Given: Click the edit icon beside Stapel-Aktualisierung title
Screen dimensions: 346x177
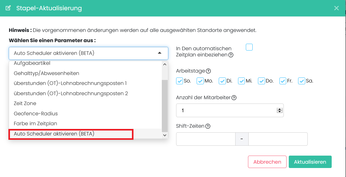Looking at the screenshot, I should 8,8.
